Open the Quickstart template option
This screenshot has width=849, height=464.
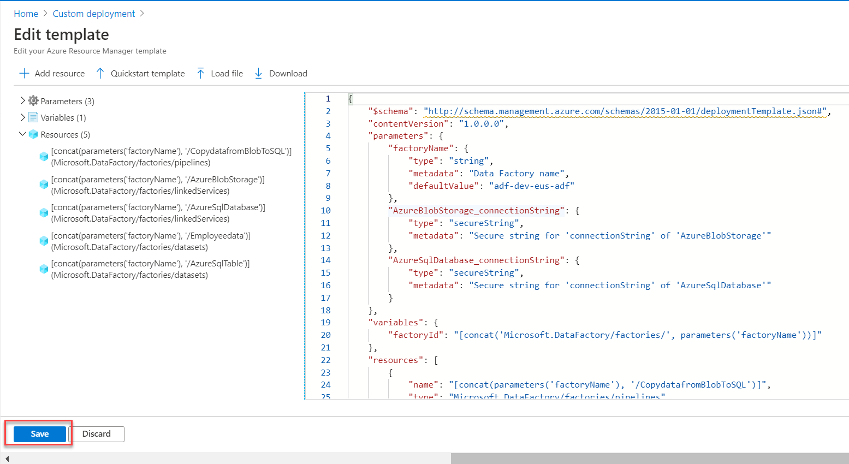pos(147,73)
